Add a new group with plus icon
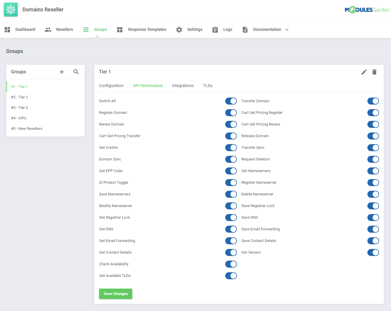This screenshot has height=311, width=391. point(62,72)
